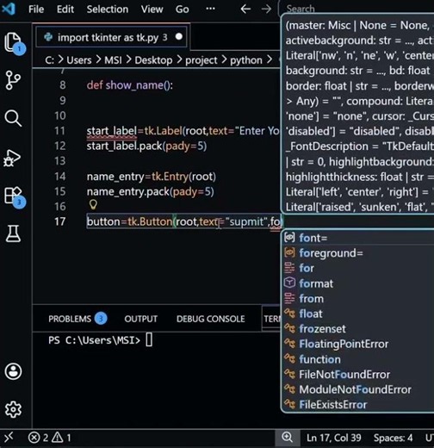This screenshot has width=434, height=448.
Task: Open the Explorer view in activity bar
Action: click(x=14, y=42)
